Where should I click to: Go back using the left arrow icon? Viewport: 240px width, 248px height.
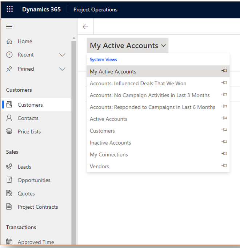pyautogui.click(x=85, y=27)
